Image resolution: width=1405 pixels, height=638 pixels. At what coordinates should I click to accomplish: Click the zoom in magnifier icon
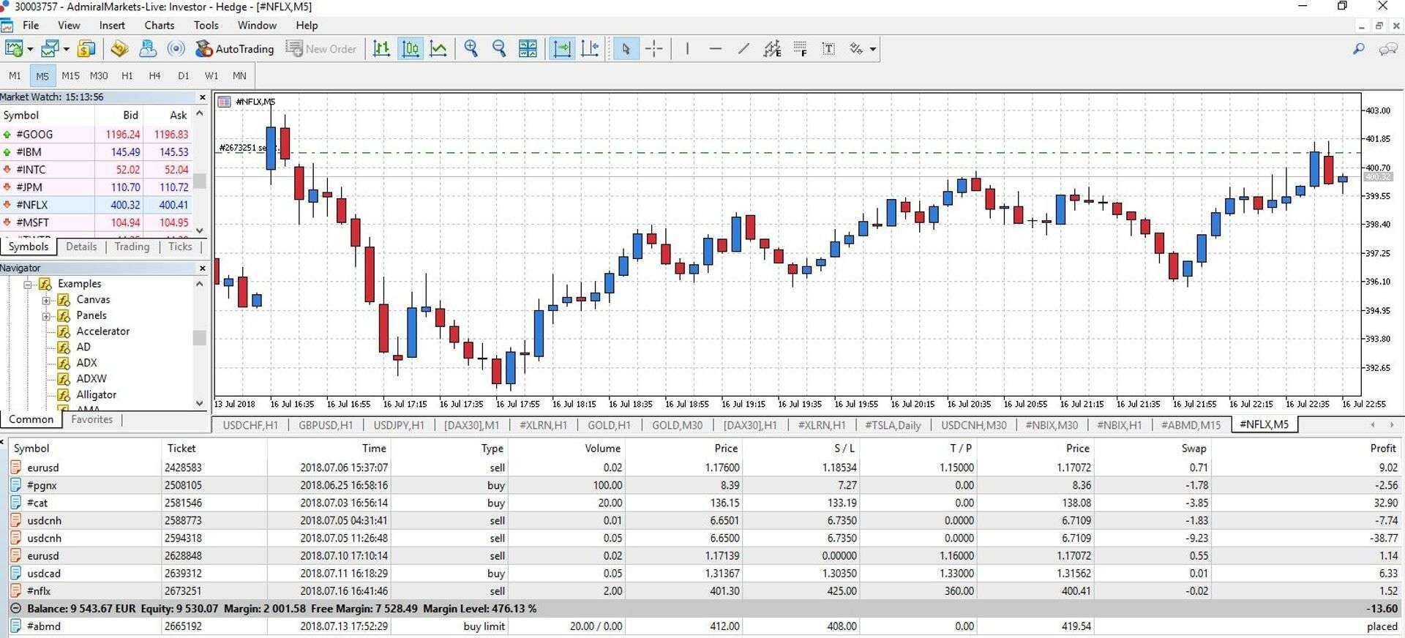point(471,49)
